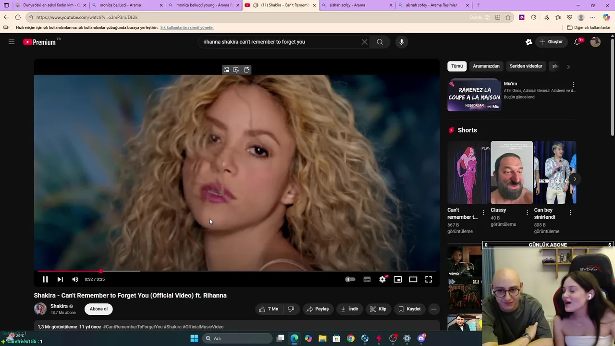Create a clip with Klip

378,309
